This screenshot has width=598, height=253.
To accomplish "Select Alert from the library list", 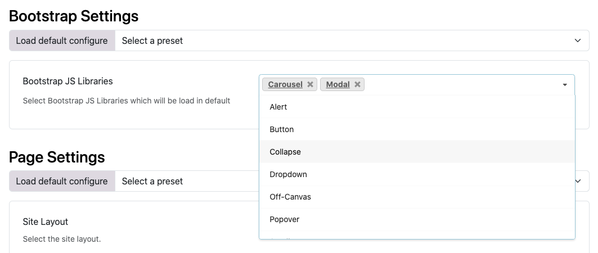I will 417,107.
